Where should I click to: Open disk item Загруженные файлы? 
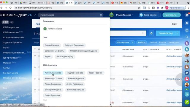click(55, 51)
